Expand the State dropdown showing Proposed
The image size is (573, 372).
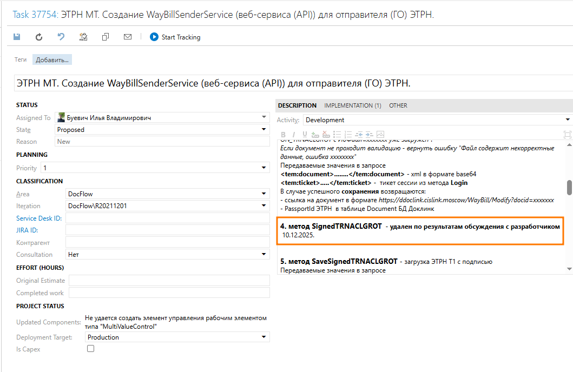264,129
